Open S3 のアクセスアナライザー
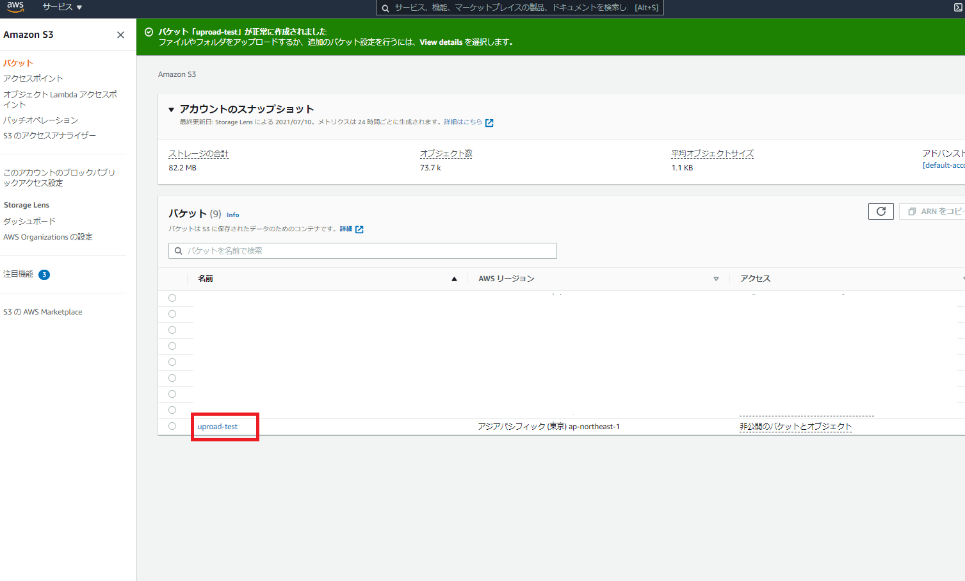The height and width of the screenshot is (581, 965). (x=49, y=135)
